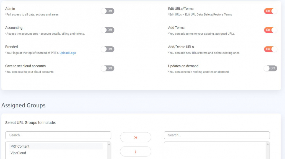Disable the Edit URLs/Terms toggle

tap(270, 11)
